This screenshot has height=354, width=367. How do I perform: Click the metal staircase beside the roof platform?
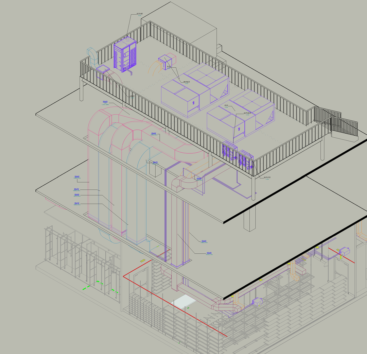(x=343, y=126)
